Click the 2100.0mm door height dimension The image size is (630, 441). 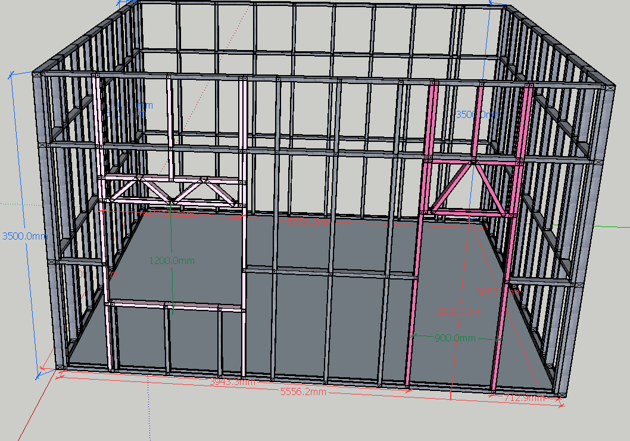point(459,311)
